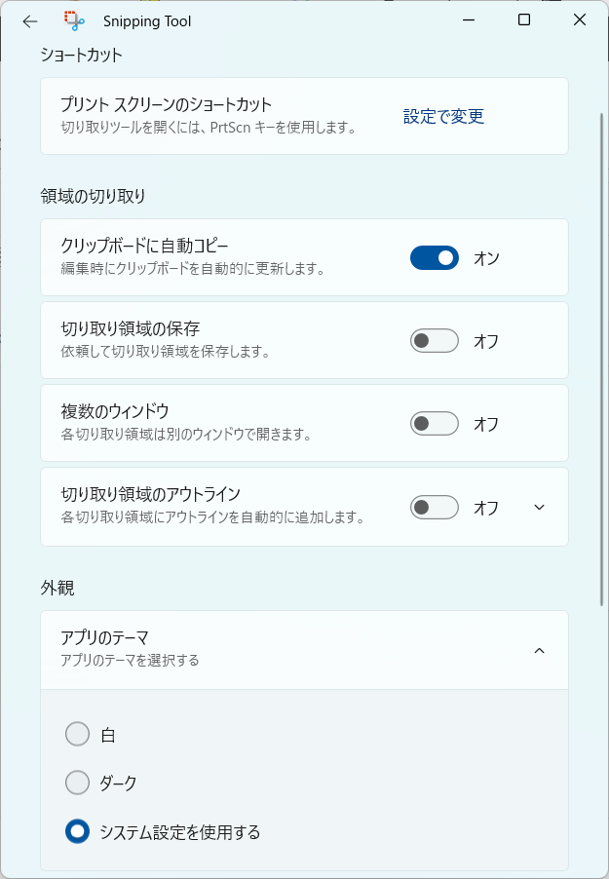The height and width of the screenshot is (879, 609).
Task: Collapse the アプリのテーマ section chevron
Action: click(x=540, y=650)
